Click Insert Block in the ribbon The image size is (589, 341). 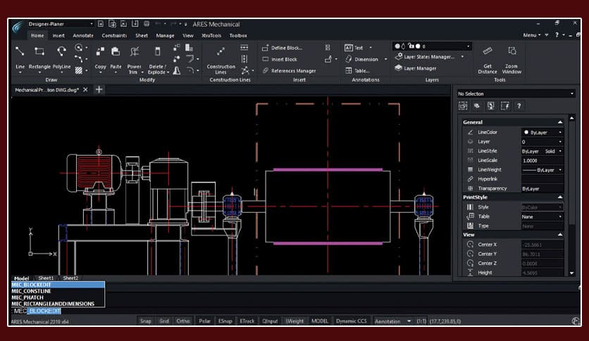click(x=280, y=59)
